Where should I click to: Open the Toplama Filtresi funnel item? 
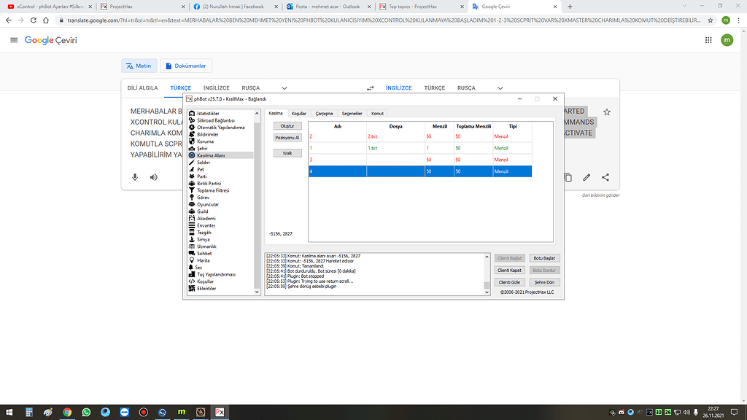pos(212,190)
